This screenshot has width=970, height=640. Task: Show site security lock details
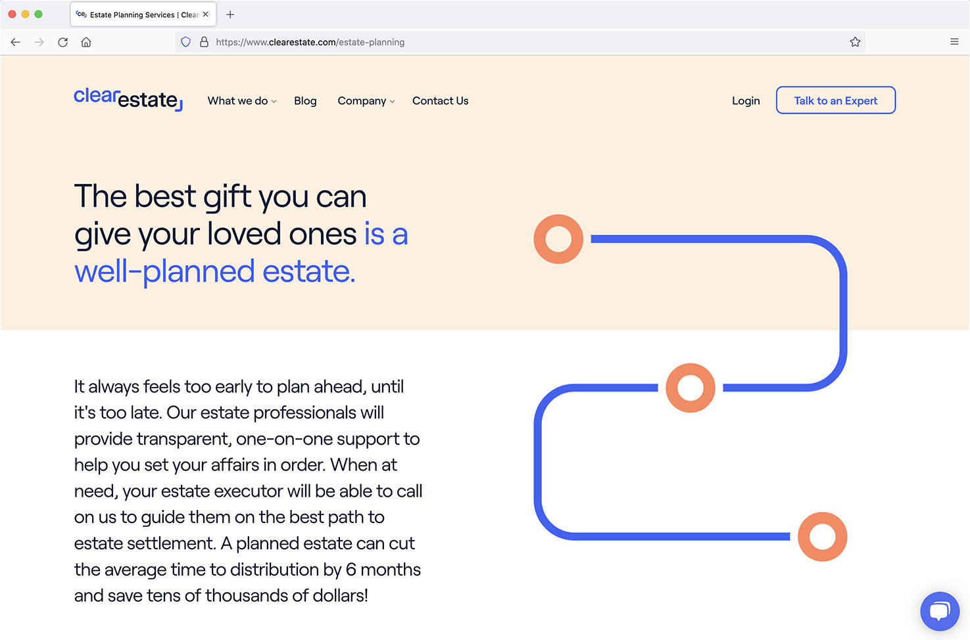pos(204,42)
